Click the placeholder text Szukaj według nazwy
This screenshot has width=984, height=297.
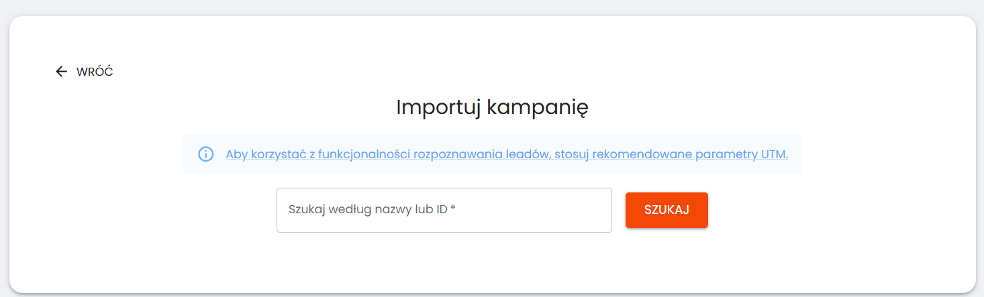[x=345, y=209]
